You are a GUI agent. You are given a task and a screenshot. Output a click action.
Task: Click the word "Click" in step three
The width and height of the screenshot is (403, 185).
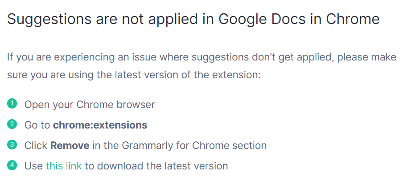[36, 145]
